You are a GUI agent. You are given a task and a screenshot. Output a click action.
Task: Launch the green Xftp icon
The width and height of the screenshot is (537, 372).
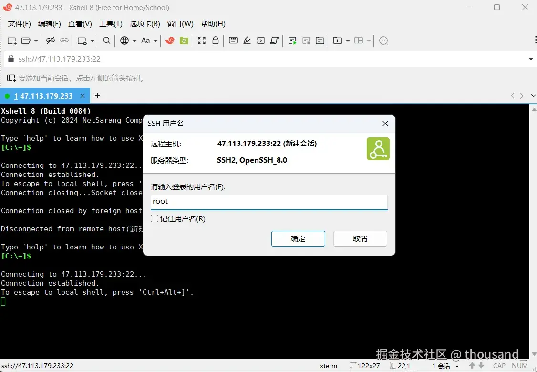[x=184, y=41]
